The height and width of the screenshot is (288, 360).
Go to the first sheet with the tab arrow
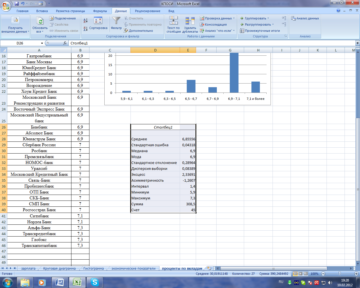(3, 268)
